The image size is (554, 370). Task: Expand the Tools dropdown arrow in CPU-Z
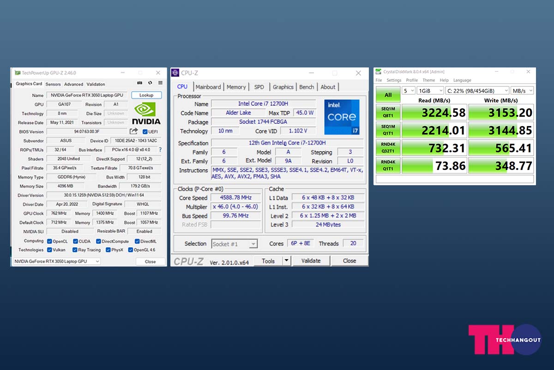(x=287, y=261)
